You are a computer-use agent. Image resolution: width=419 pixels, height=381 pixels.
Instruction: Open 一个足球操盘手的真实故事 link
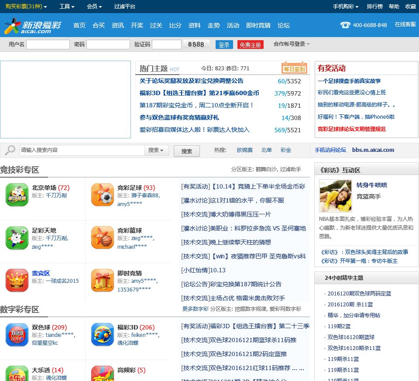[349, 81]
